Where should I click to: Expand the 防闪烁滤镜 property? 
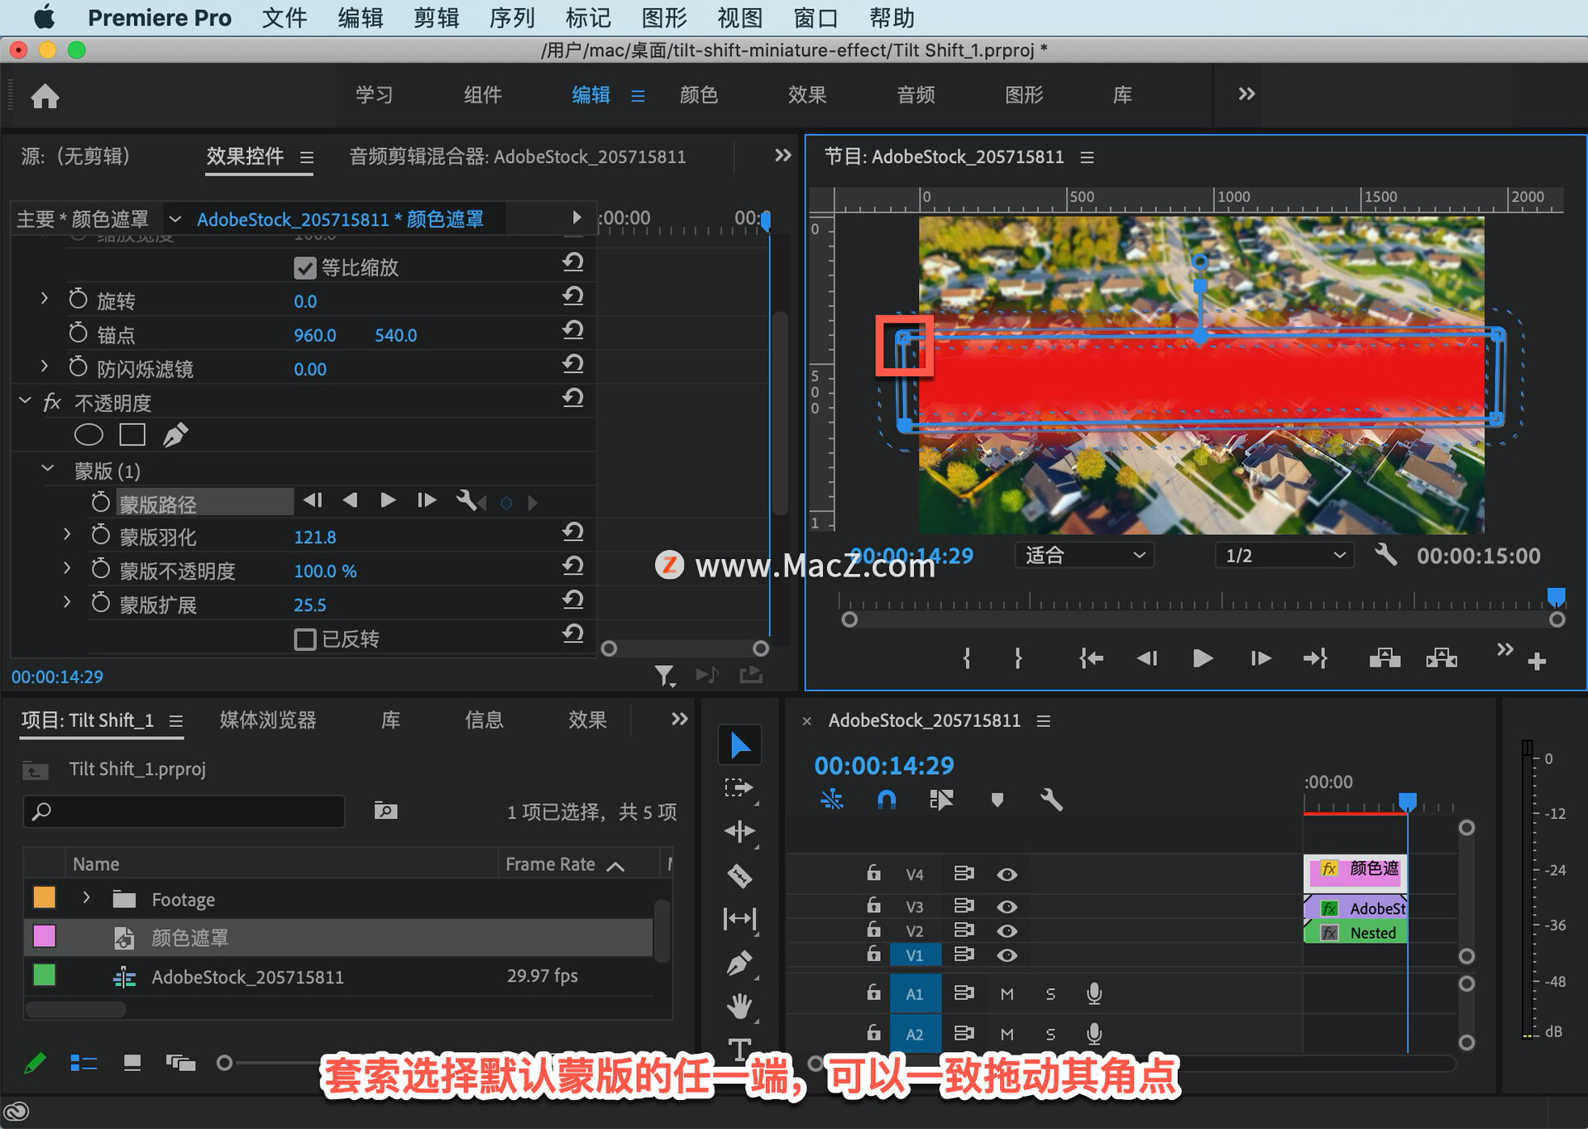coord(45,366)
